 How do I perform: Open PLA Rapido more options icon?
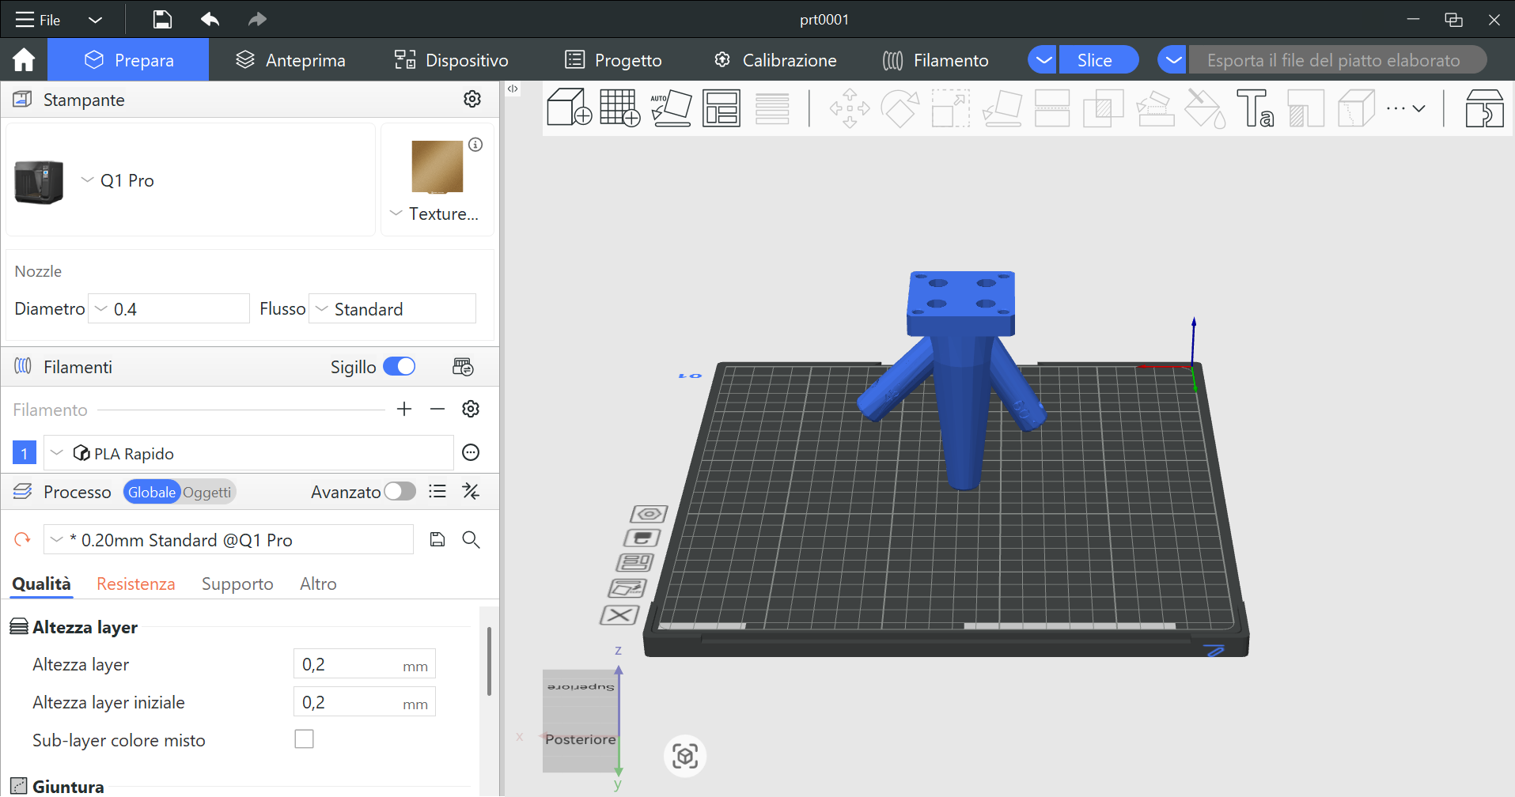click(471, 452)
